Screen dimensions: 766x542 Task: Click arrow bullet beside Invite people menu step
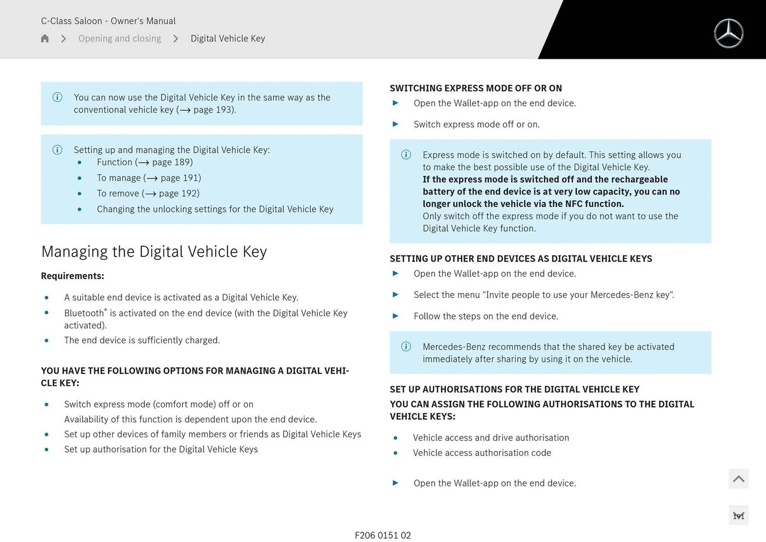pos(395,295)
